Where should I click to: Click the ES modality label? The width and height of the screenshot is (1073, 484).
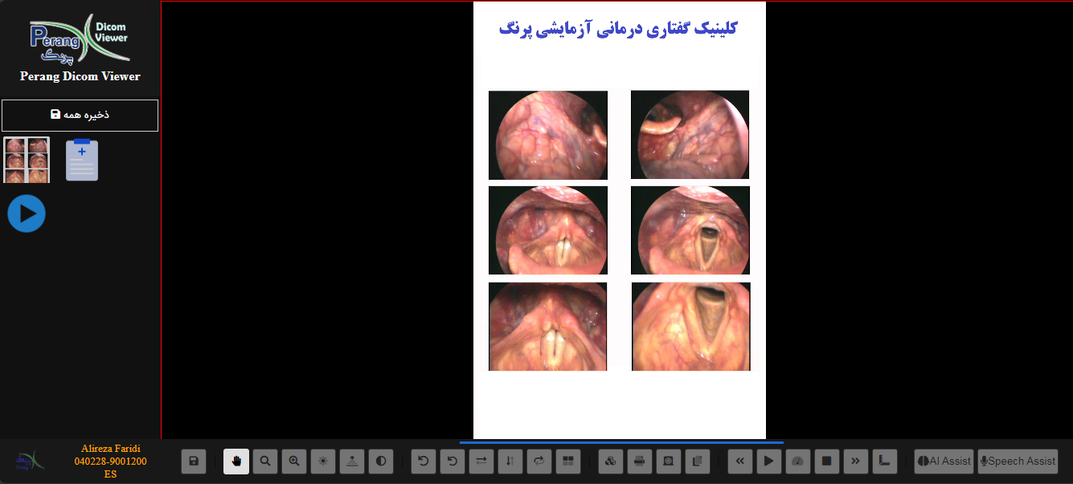pyautogui.click(x=111, y=474)
